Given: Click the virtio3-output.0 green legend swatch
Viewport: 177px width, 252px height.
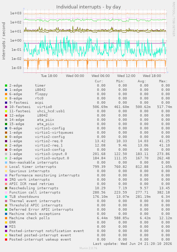Looking at the screenshot, I should (6, 158).
